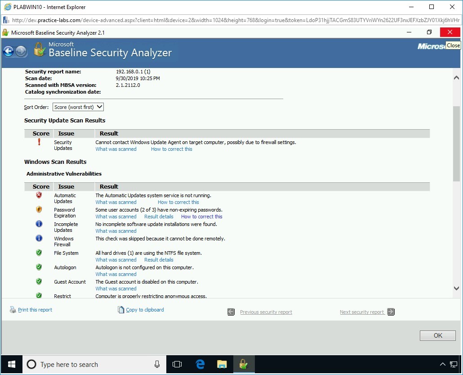
Task: Click the Windows Firewall issue label
Action: click(63, 241)
